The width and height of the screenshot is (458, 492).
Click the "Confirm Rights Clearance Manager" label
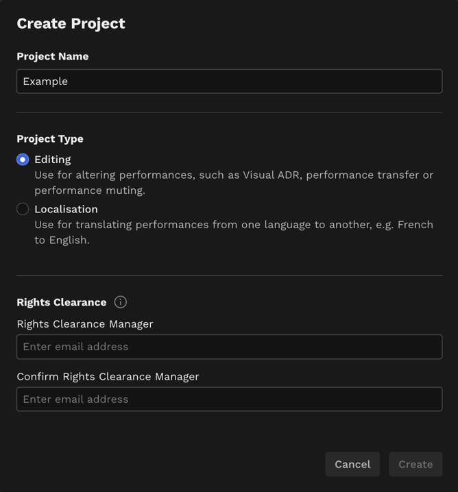click(x=108, y=376)
